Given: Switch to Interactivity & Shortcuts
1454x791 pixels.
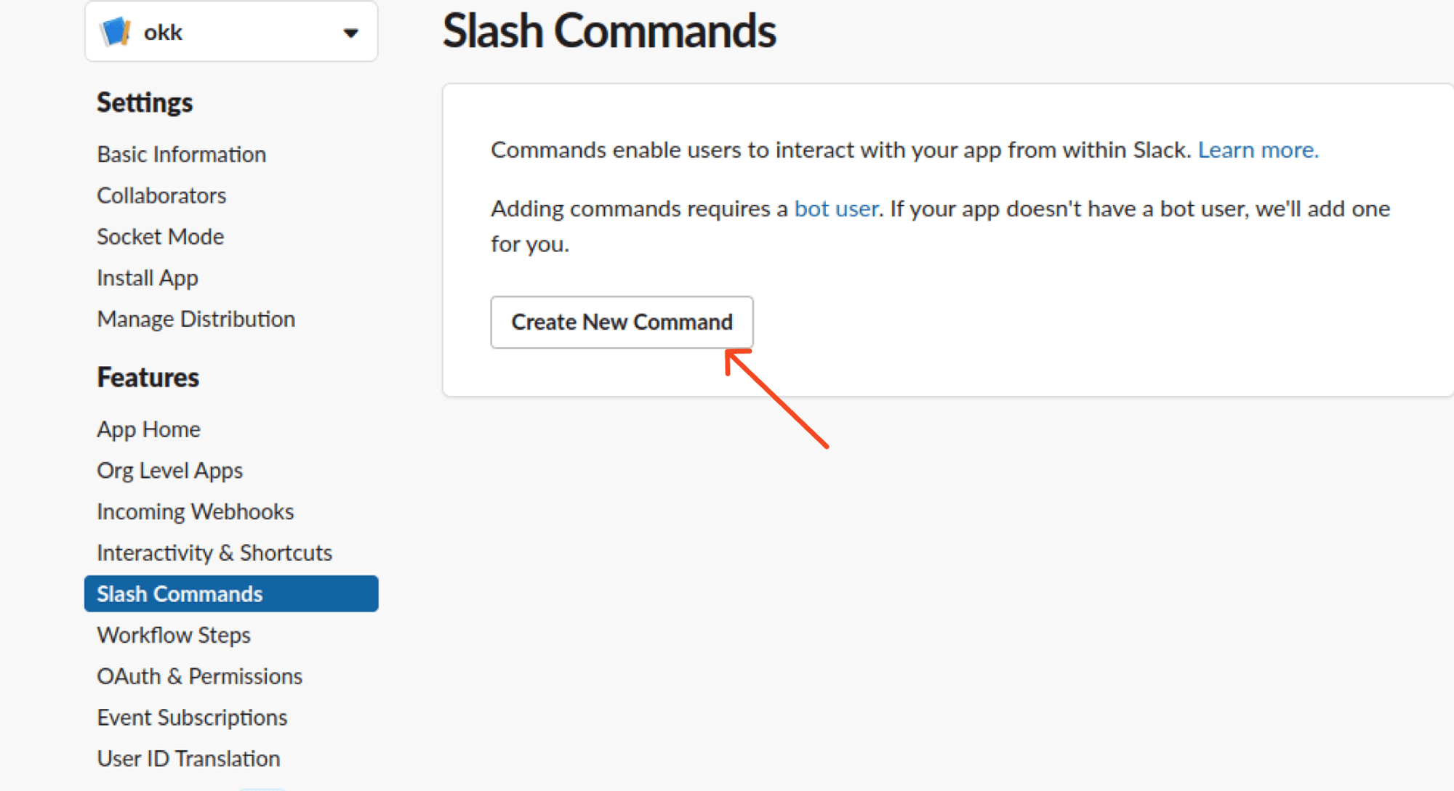Looking at the screenshot, I should point(214,552).
